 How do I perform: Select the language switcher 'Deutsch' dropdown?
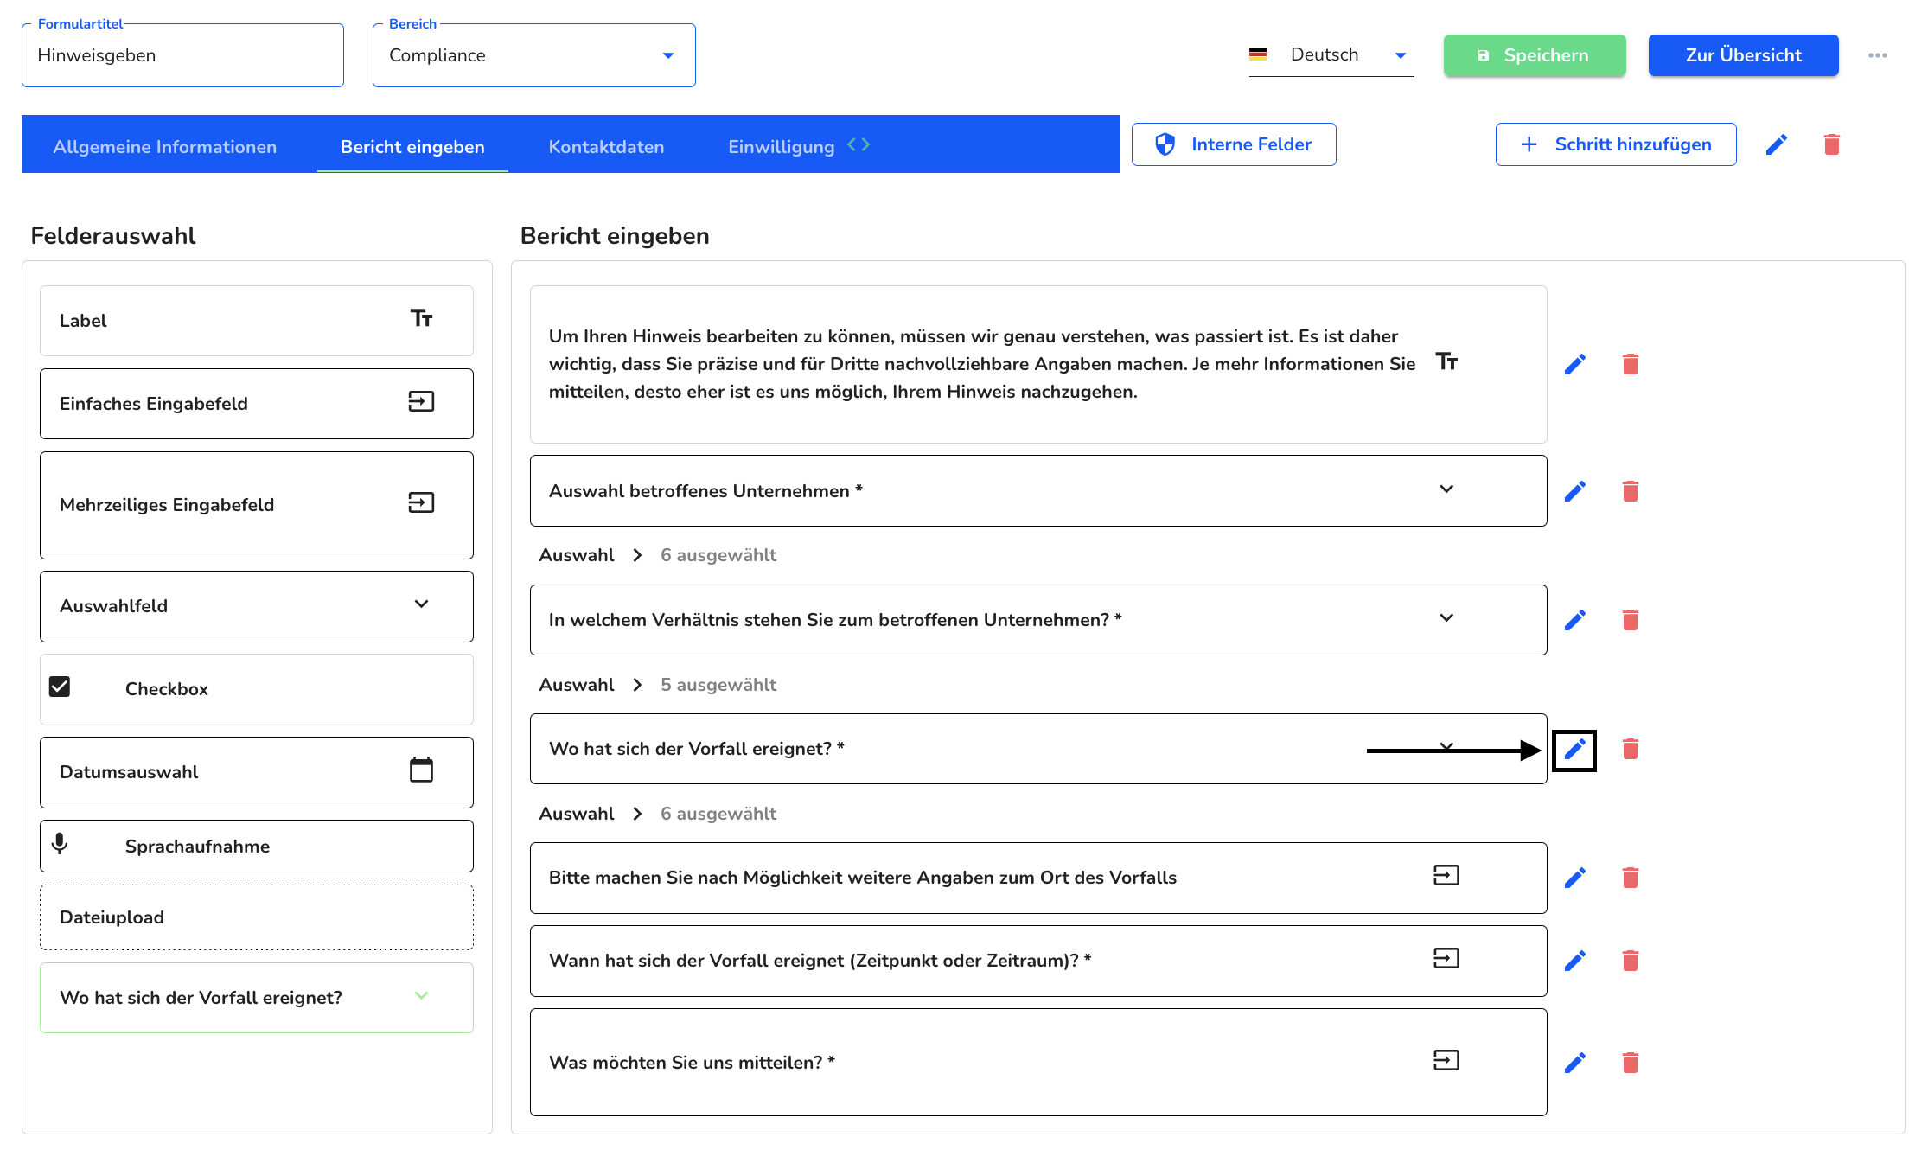coord(1329,54)
